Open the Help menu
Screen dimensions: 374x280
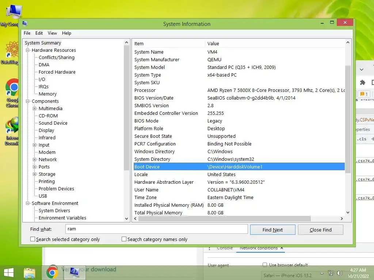[66, 33]
